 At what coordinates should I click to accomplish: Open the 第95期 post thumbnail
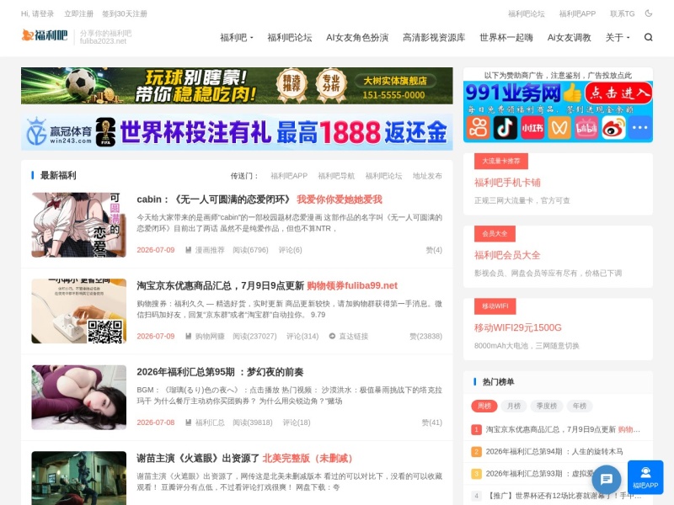pyautogui.click(x=78, y=397)
